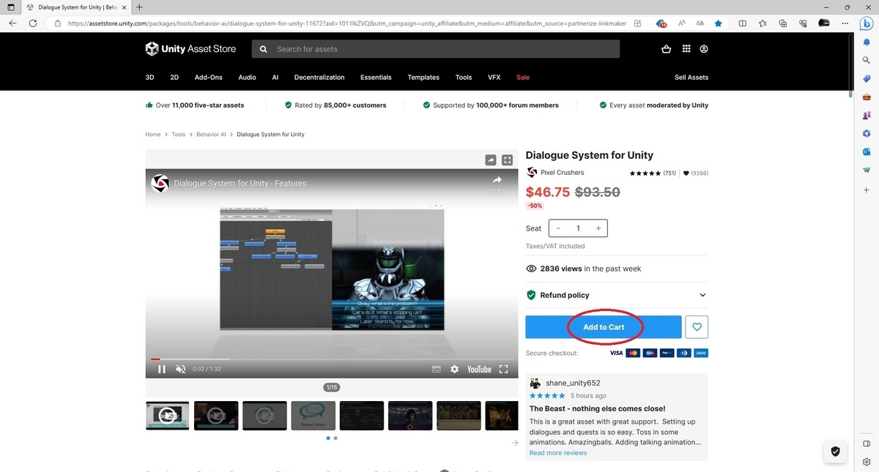Open the shopping cart basket icon

[666, 49]
